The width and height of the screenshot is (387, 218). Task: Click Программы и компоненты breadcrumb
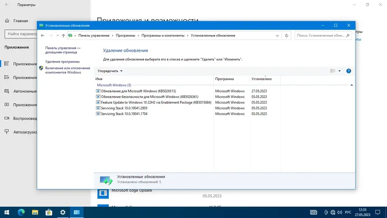pos(163,35)
